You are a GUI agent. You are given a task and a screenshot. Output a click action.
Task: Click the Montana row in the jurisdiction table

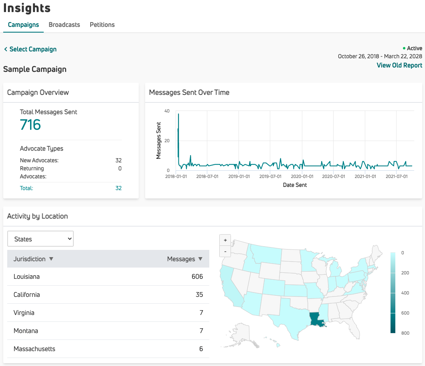tap(108, 331)
